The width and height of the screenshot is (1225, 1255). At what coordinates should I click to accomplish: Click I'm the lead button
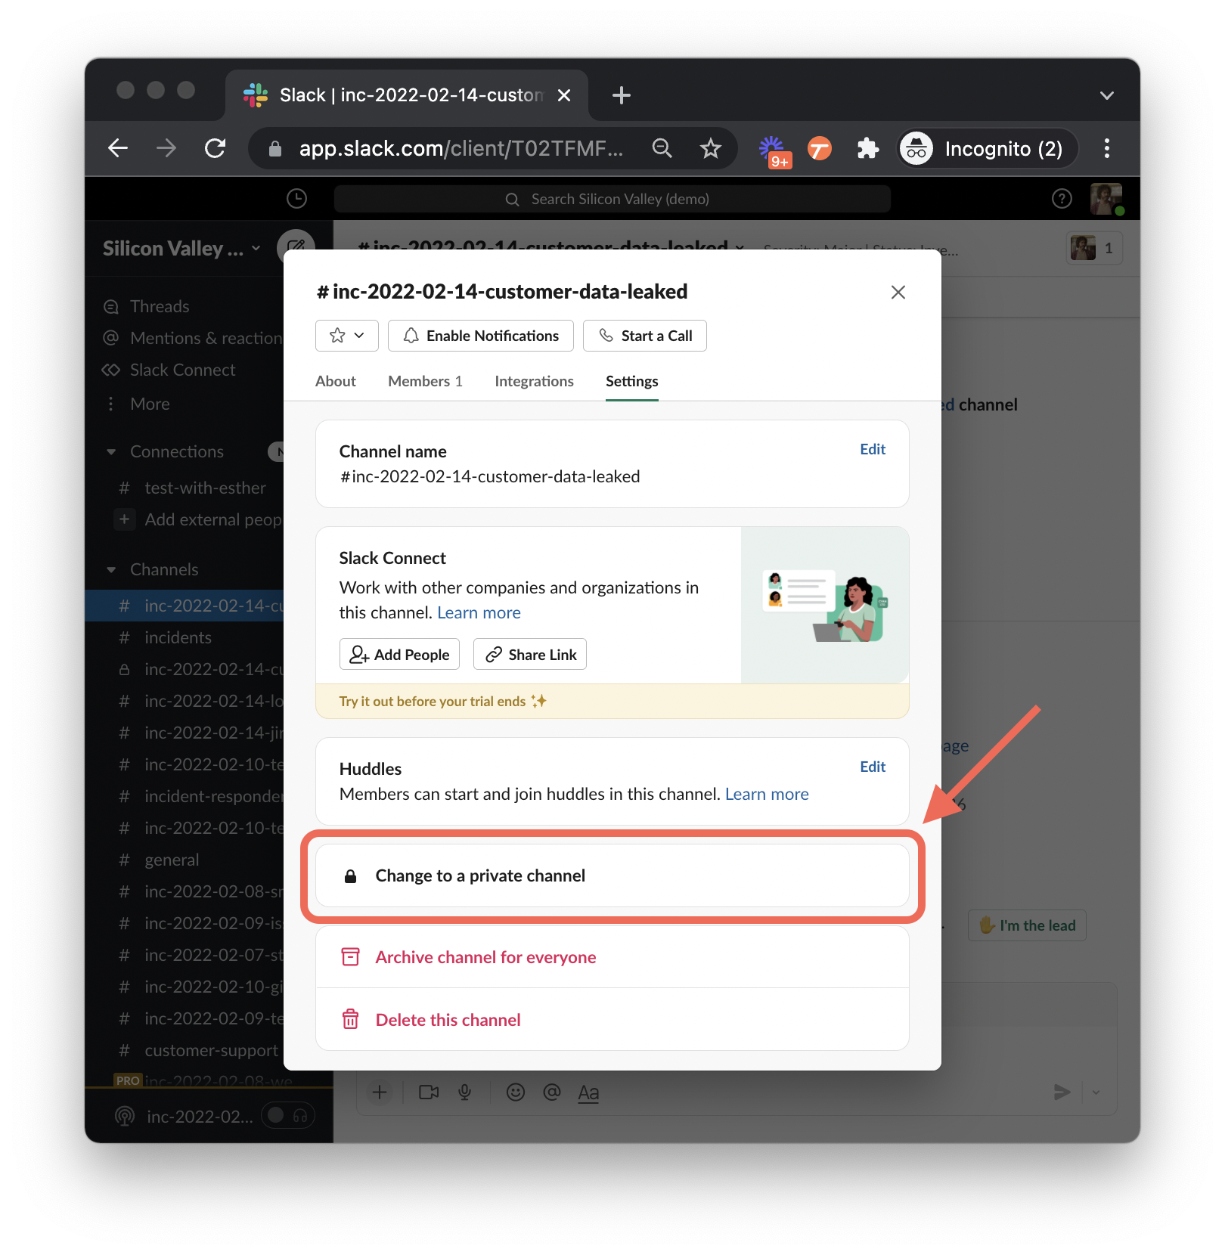point(1027,925)
